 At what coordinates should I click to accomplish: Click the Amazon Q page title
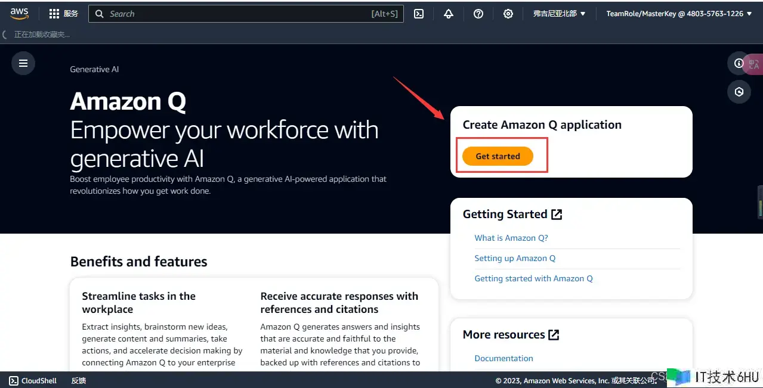128,101
